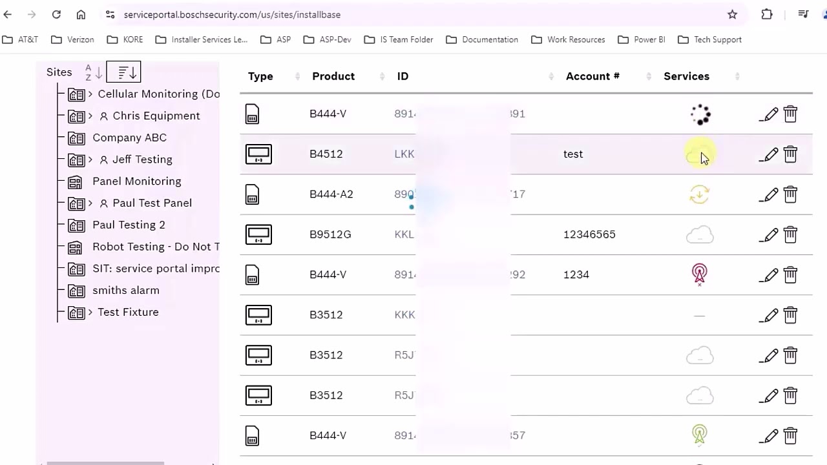Screen dimensions: 827x465
Task: Edit the B4512 panel row
Action: (769, 154)
